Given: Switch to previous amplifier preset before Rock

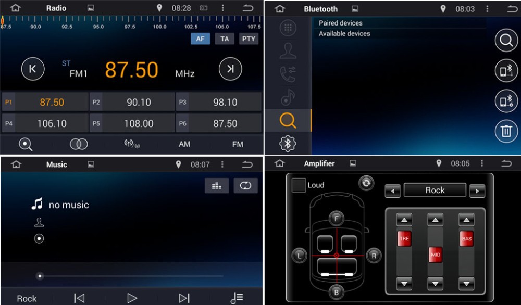Looking at the screenshot, I should coord(392,191).
